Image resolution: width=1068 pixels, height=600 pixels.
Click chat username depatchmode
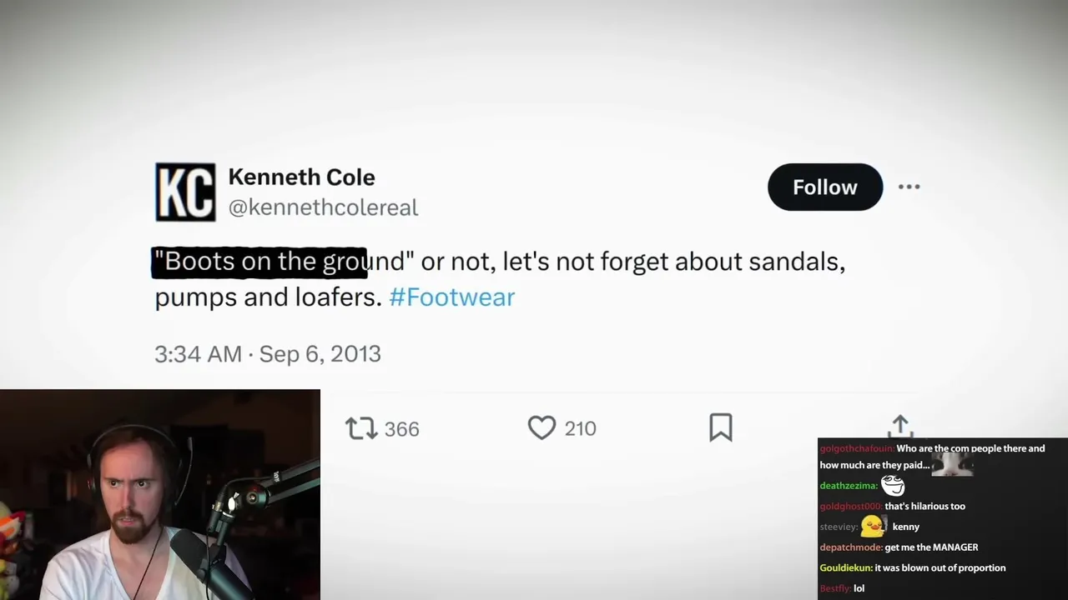point(850,547)
